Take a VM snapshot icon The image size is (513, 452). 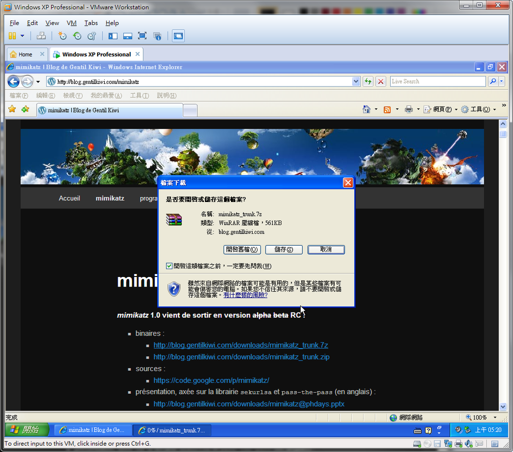pos(62,36)
